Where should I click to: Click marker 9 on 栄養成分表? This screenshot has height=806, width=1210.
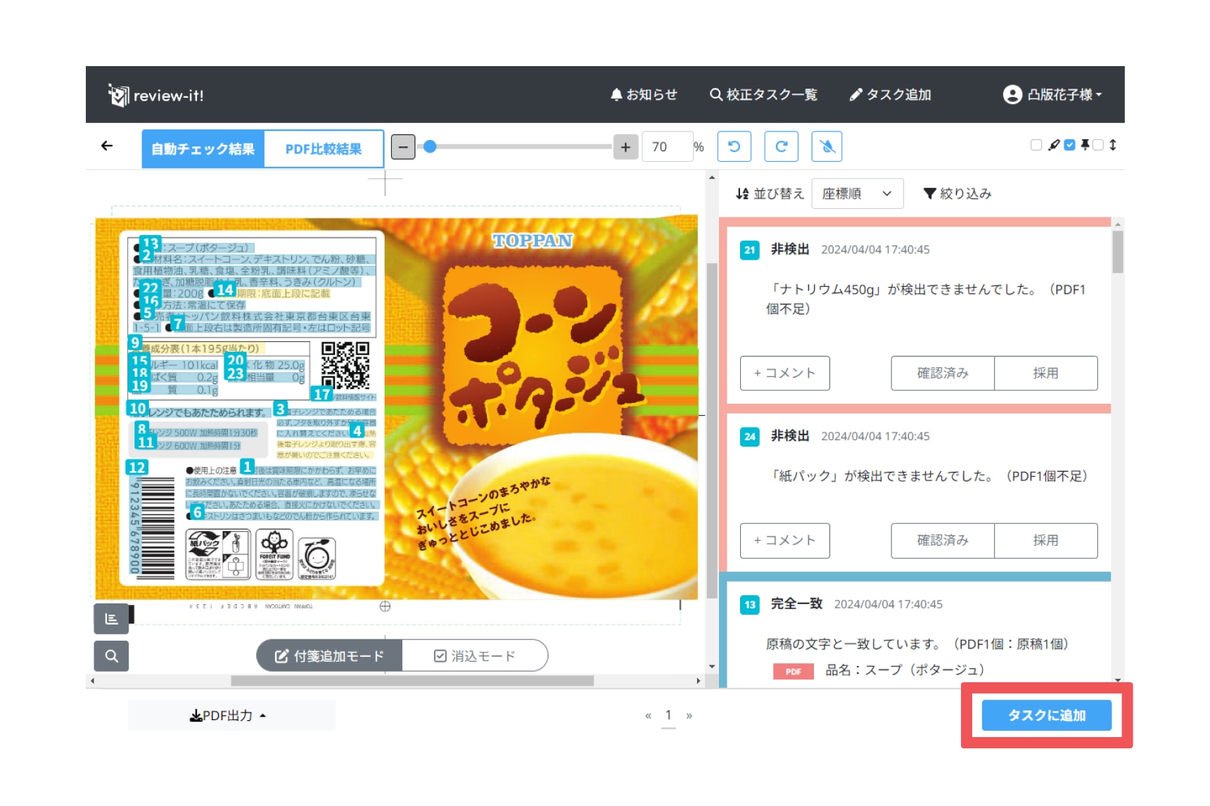tap(135, 343)
